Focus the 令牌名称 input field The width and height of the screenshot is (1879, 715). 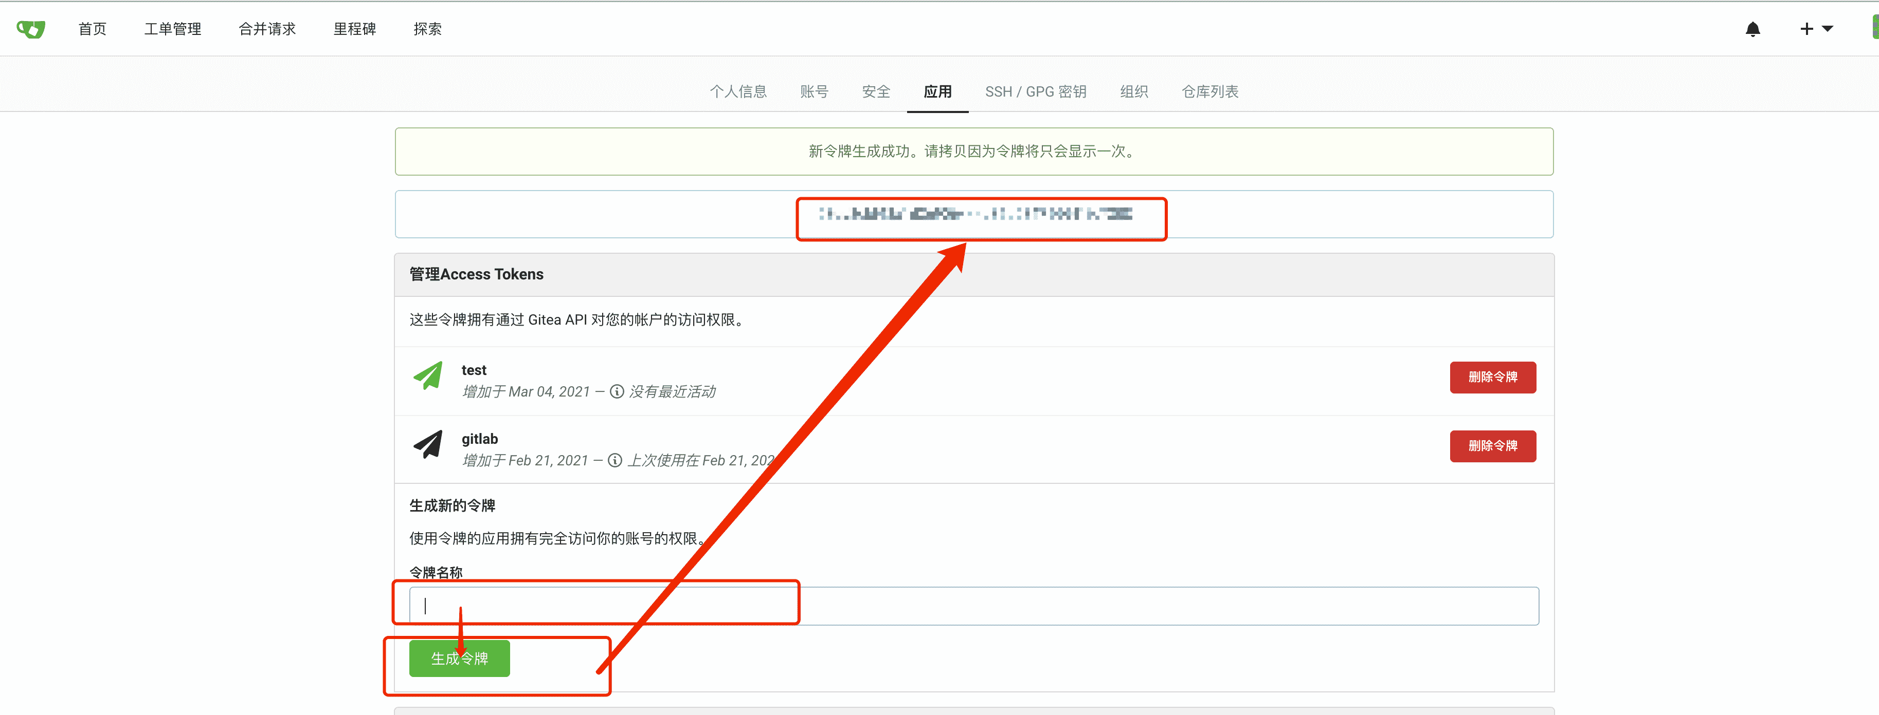(1094, 606)
